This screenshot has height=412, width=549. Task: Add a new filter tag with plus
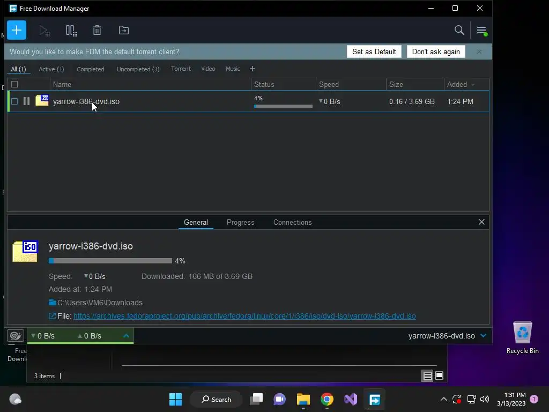(253, 69)
